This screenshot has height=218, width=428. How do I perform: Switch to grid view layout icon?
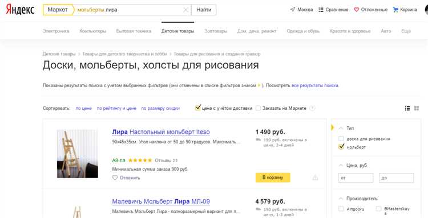coord(417,108)
